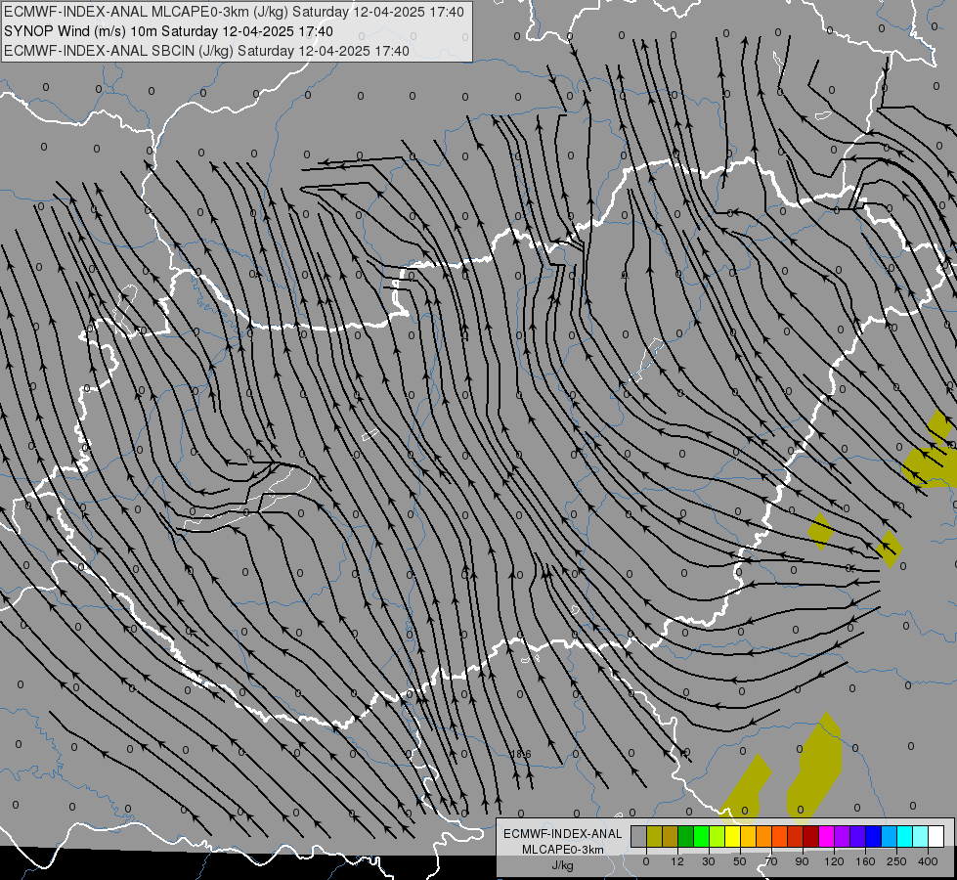Click the bright cyan legend swatch
This screenshot has height=880, width=957.
click(x=904, y=837)
